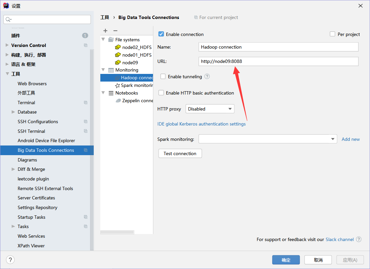Image resolution: width=370 pixels, height=269 pixels.
Task: Enable the Per project checkbox
Action: [332, 34]
